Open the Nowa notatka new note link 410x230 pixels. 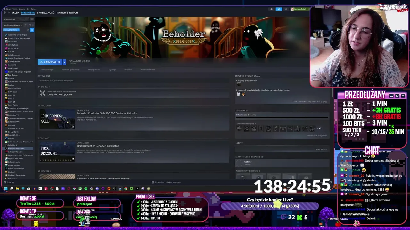point(321,149)
